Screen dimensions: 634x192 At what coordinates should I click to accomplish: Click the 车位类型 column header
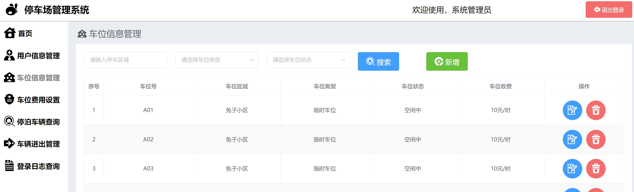click(325, 86)
